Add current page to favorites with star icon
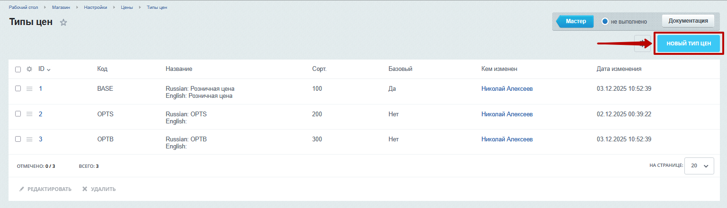727x208 pixels. pos(63,22)
